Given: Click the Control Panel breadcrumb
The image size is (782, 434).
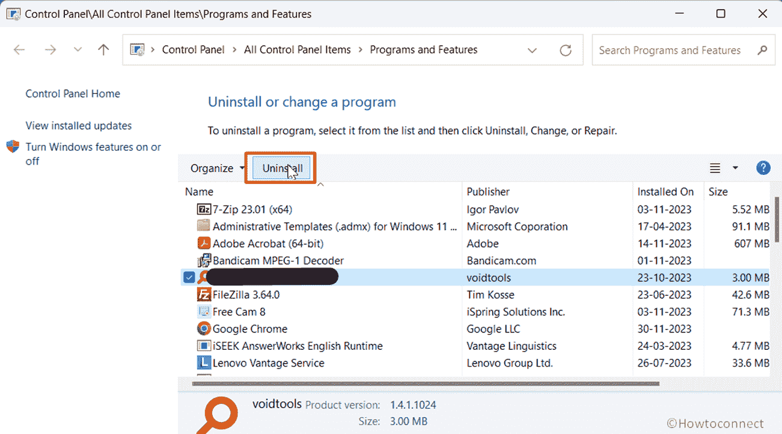Looking at the screenshot, I should tap(193, 50).
